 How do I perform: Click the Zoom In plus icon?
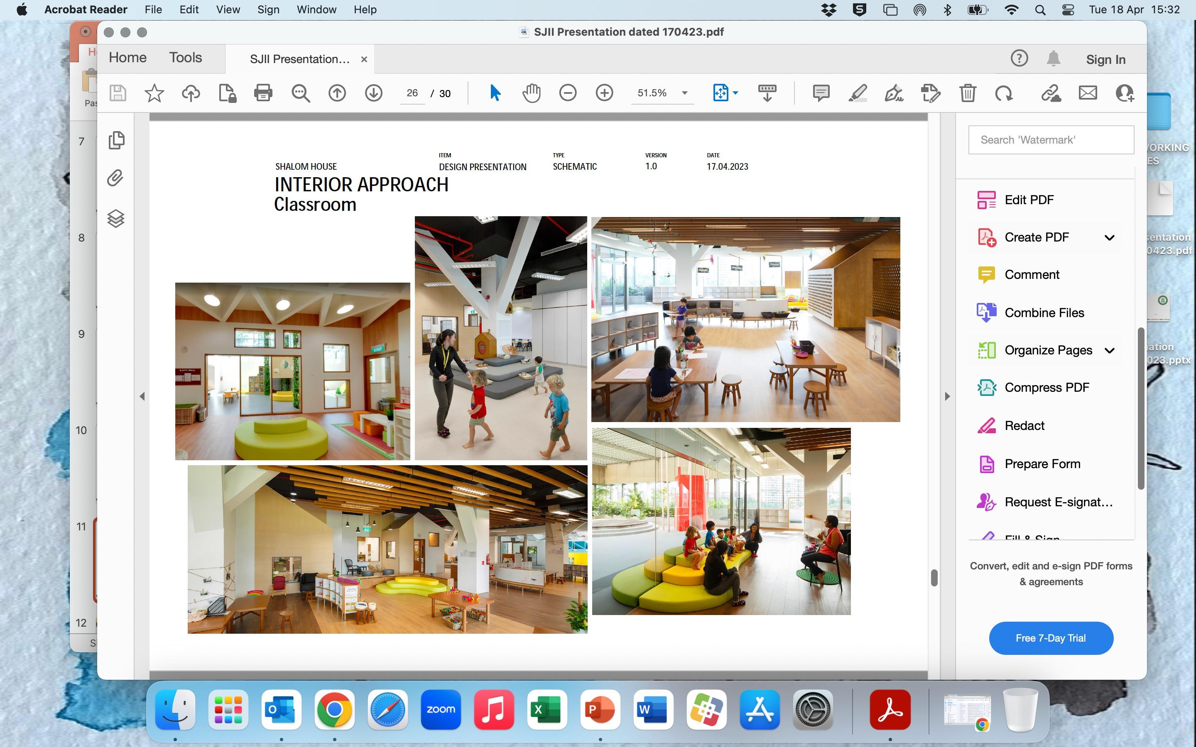pos(604,93)
